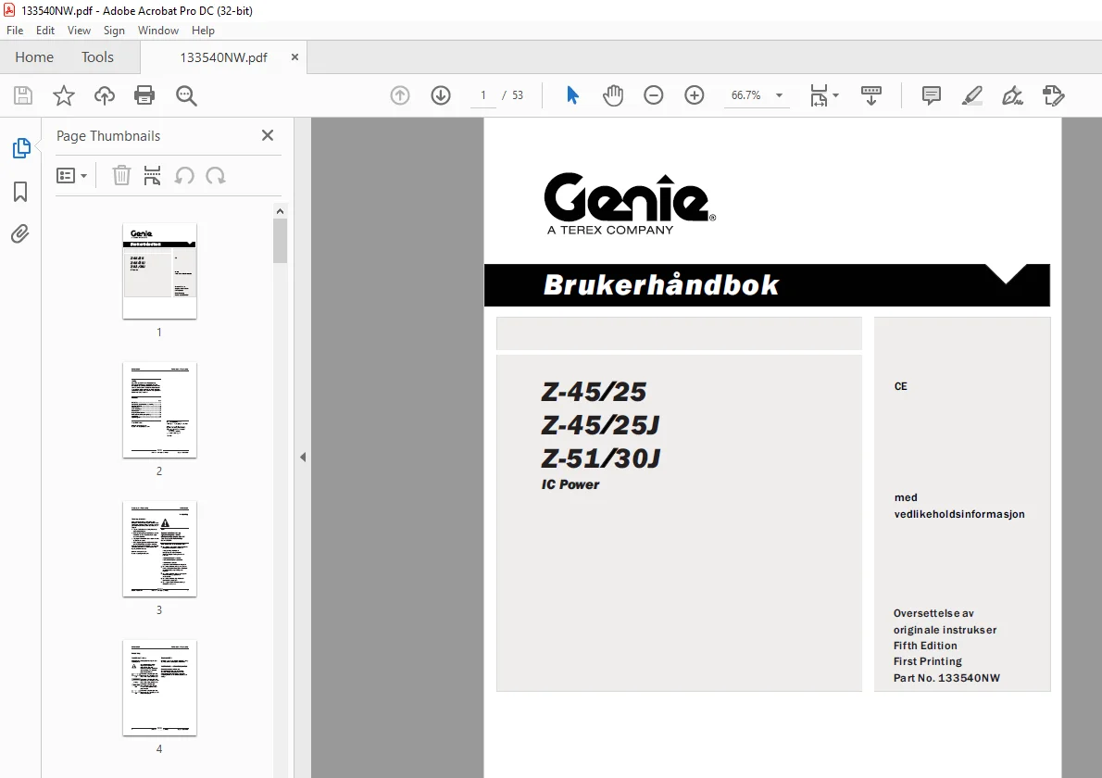Viewport: 1102px width, 778px height.
Task: Rotate page clockwise icon
Action: 216,176
